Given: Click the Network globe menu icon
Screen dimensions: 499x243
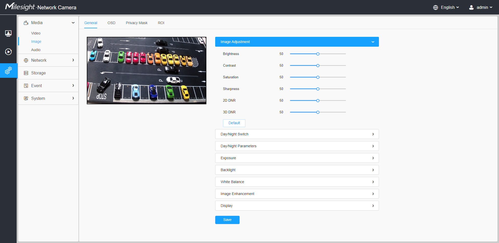Looking at the screenshot, I should point(26,60).
